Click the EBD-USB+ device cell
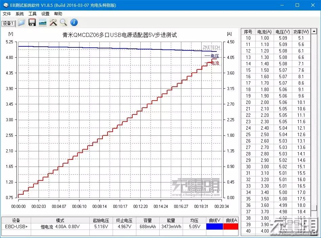The image size is (321, 238). tap(16, 226)
